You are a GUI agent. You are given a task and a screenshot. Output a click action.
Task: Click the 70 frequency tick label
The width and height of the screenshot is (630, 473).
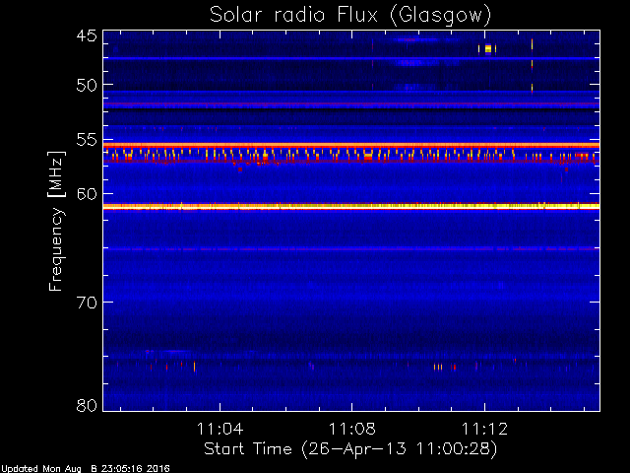[87, 303]
